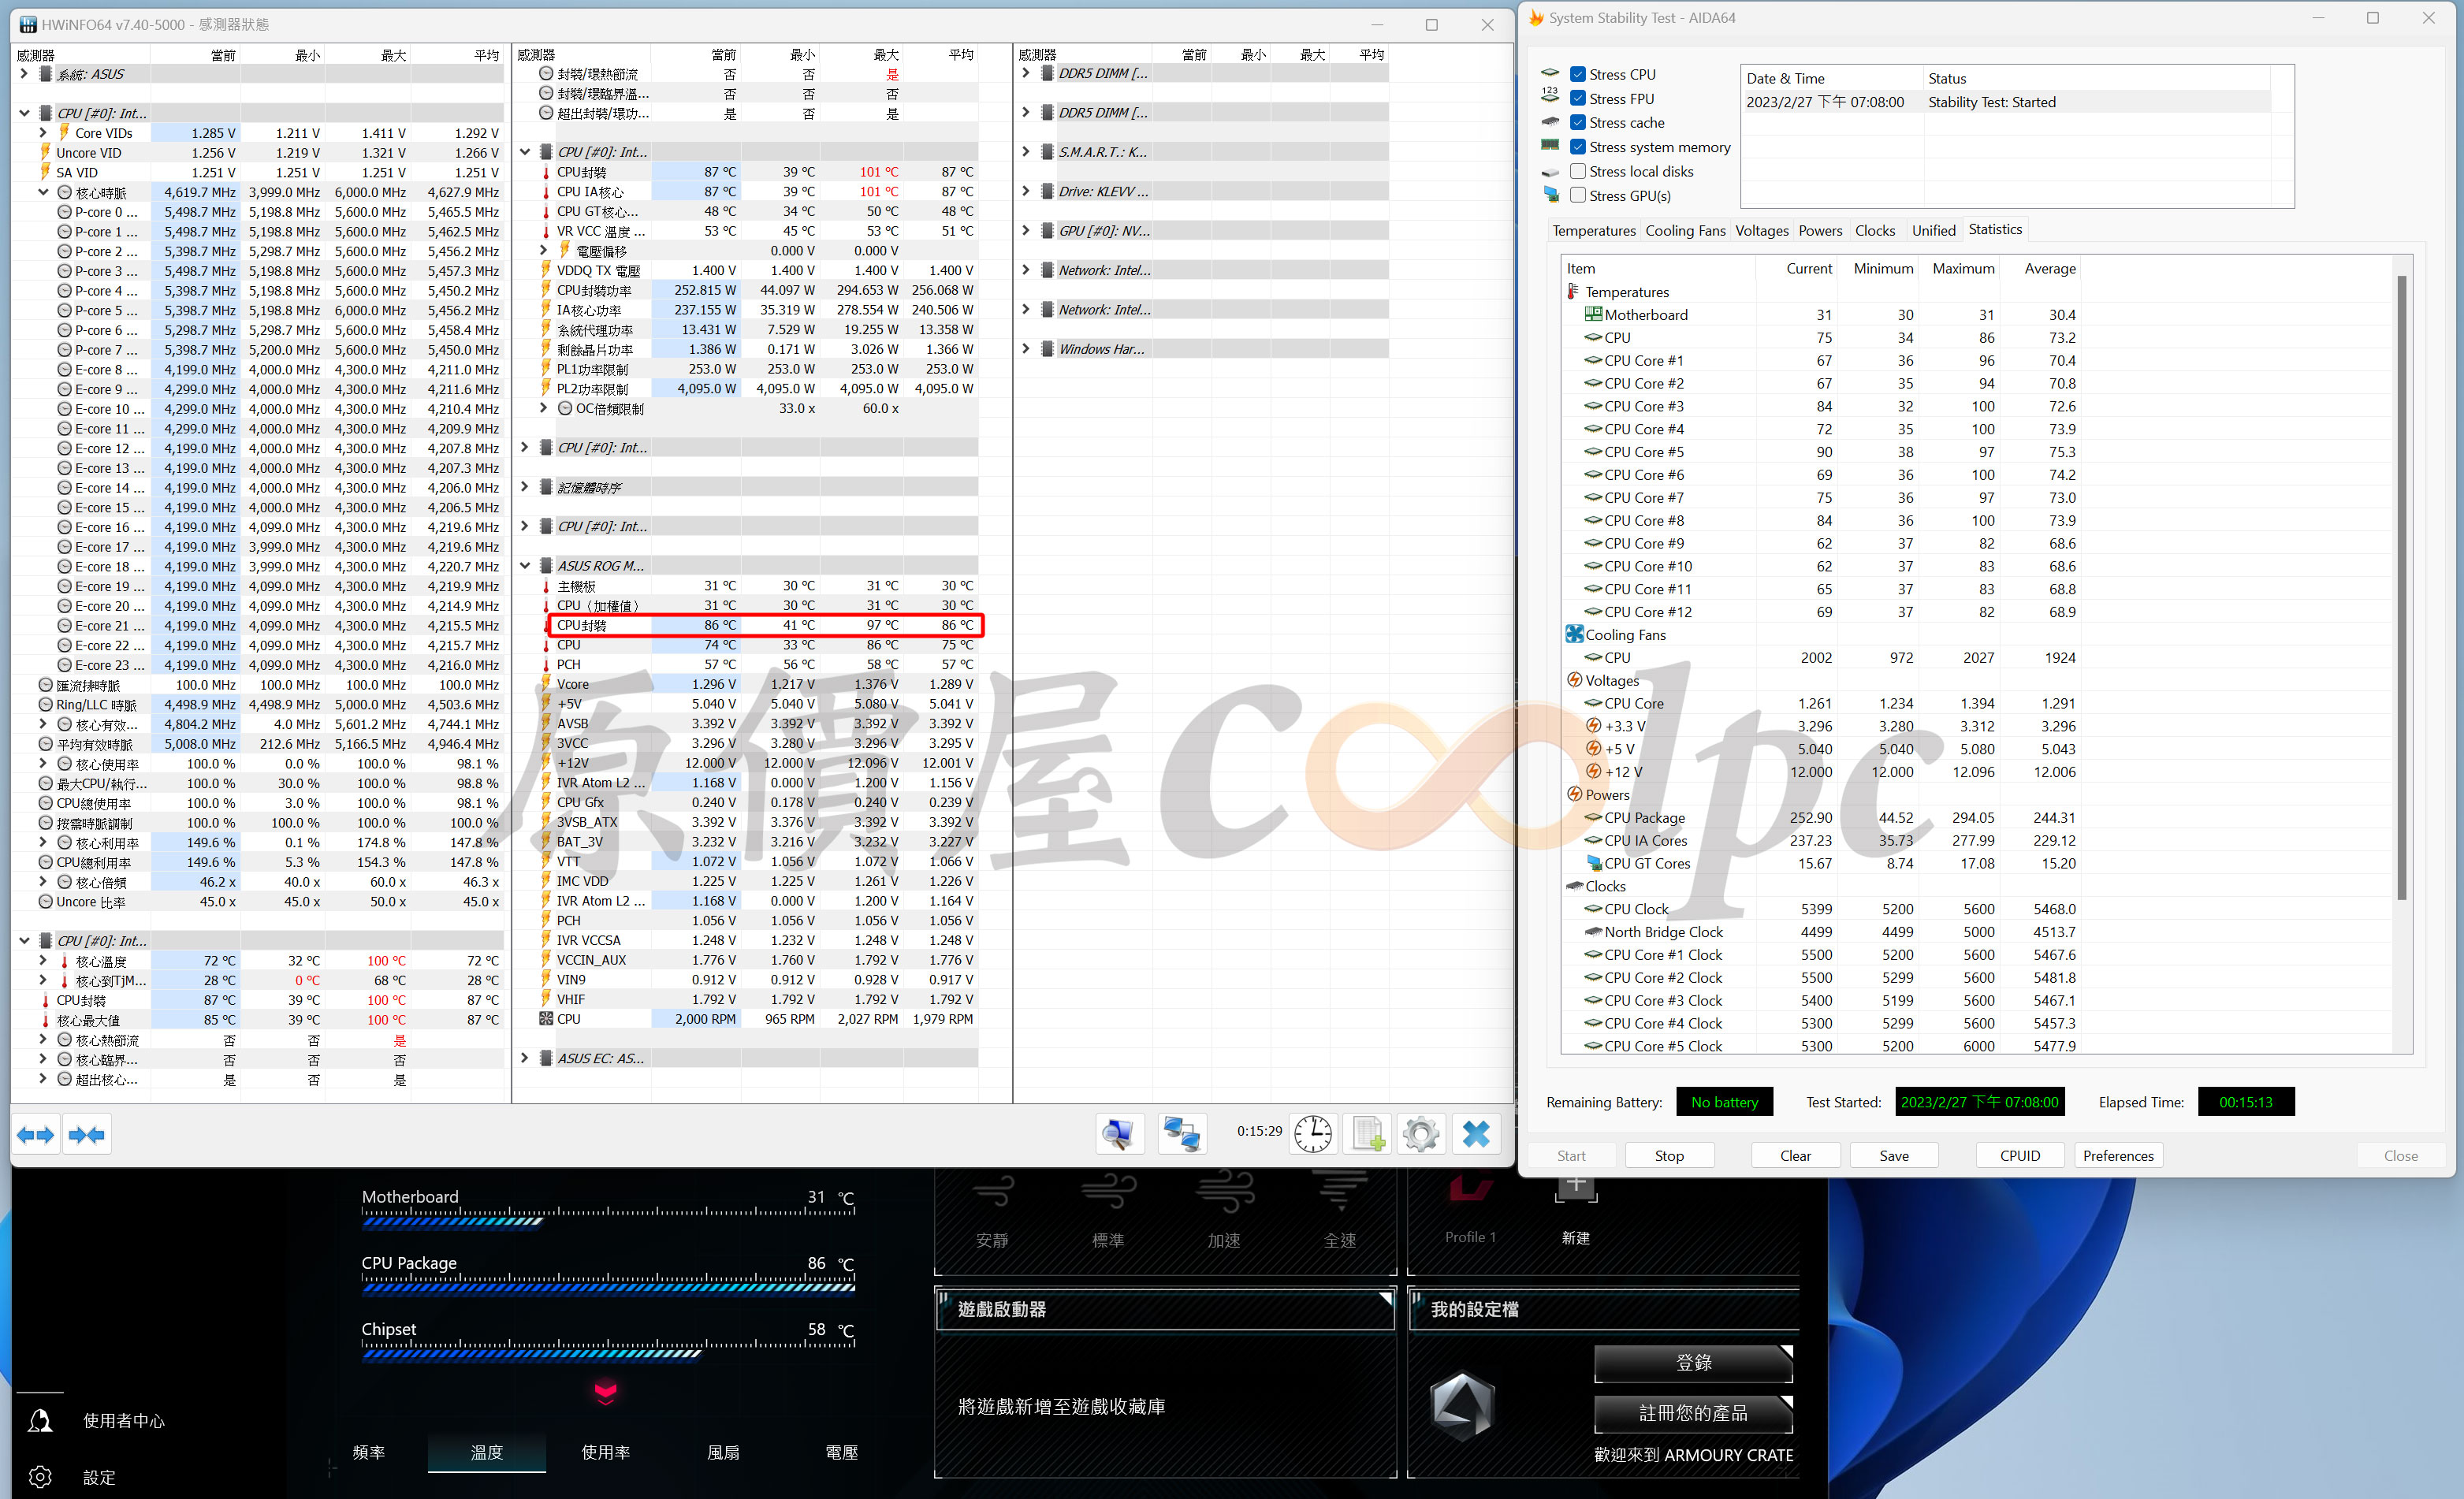Switch to the Unified tab

pos(1933,230)
